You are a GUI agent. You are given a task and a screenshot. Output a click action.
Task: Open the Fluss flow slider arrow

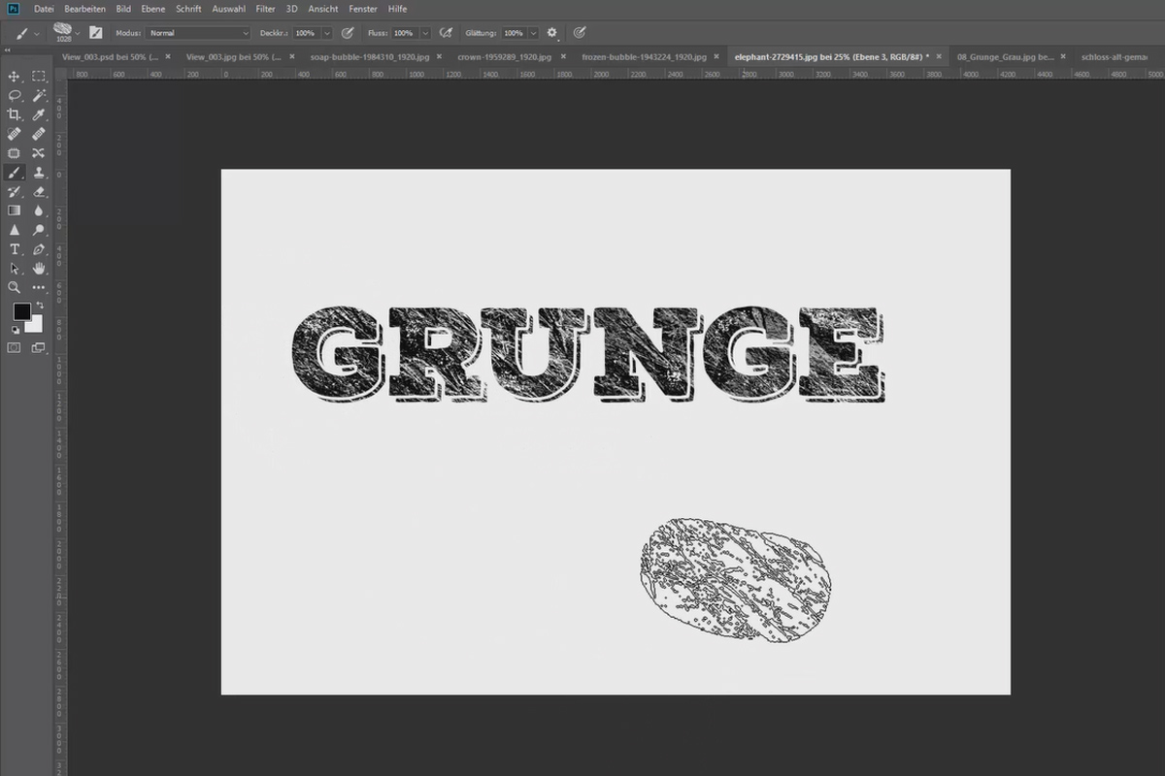click(x=425, y=32)
